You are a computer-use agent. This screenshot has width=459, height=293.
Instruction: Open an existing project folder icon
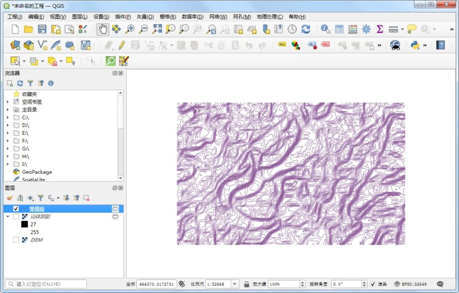28,29
